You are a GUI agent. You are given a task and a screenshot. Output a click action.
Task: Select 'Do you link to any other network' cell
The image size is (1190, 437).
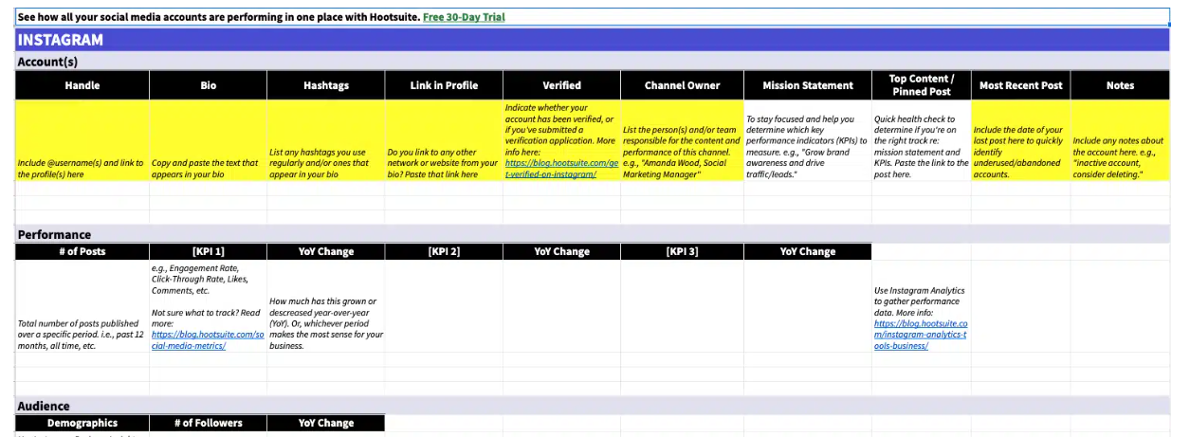[444, 141]
